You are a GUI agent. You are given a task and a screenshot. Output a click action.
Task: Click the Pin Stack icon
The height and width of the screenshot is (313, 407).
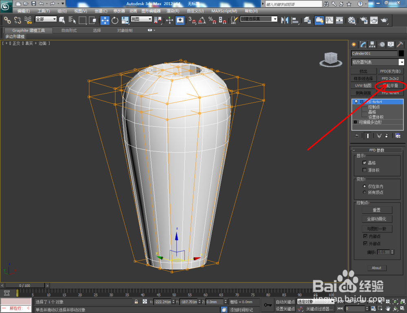356,136
